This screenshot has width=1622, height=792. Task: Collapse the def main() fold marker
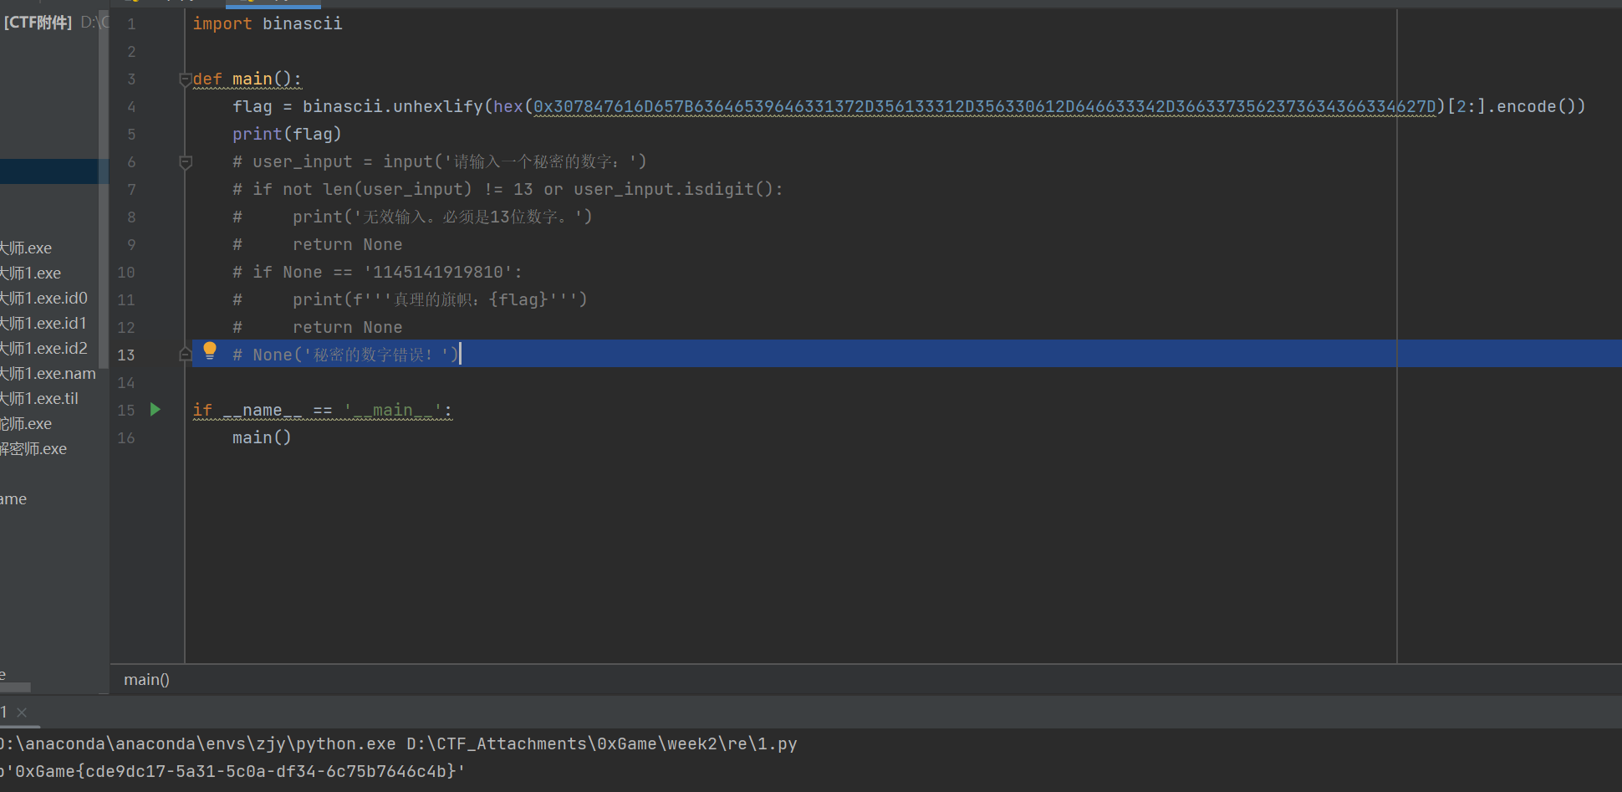coord(185,79)
